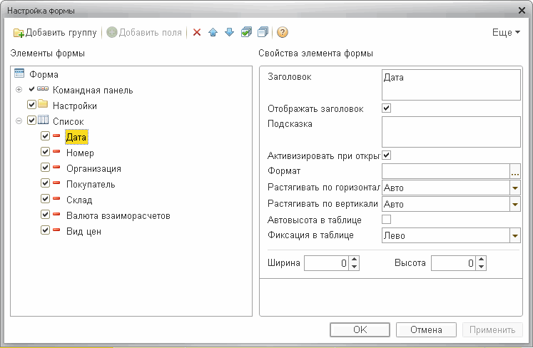Select Организация in the elements tree
Image resolution: width=533 pixels, height=348 pixels.
click(x=93, y=169)
